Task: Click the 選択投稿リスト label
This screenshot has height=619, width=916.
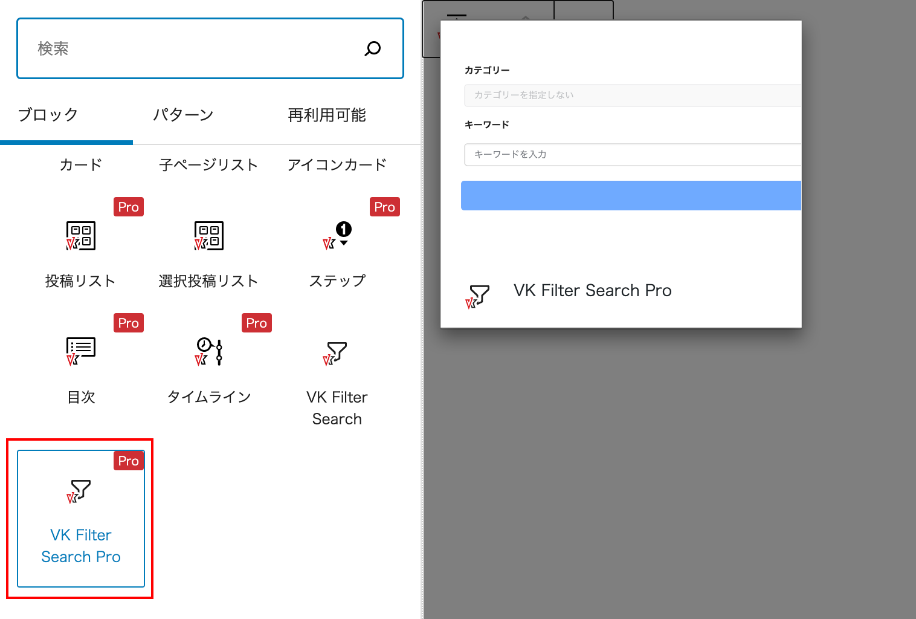Action: pyautogui.click(x=208, y=280)
